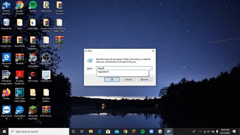Select the OpenOffice 4.1.7 icon

pos(19,112)
